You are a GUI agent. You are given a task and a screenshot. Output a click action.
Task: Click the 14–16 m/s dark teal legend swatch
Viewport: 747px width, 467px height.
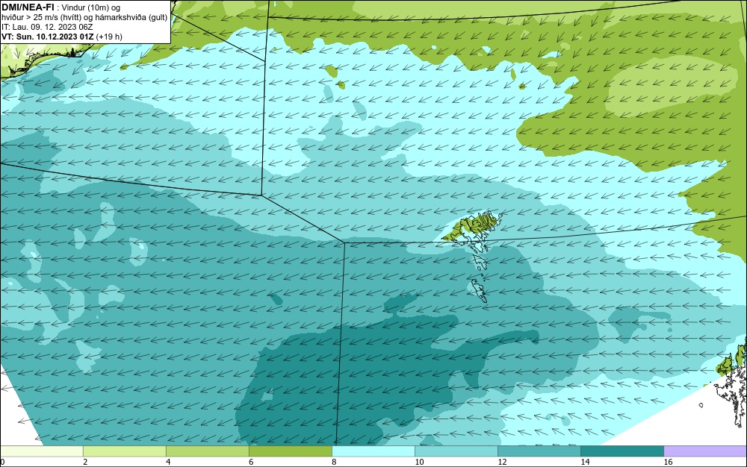622,451
